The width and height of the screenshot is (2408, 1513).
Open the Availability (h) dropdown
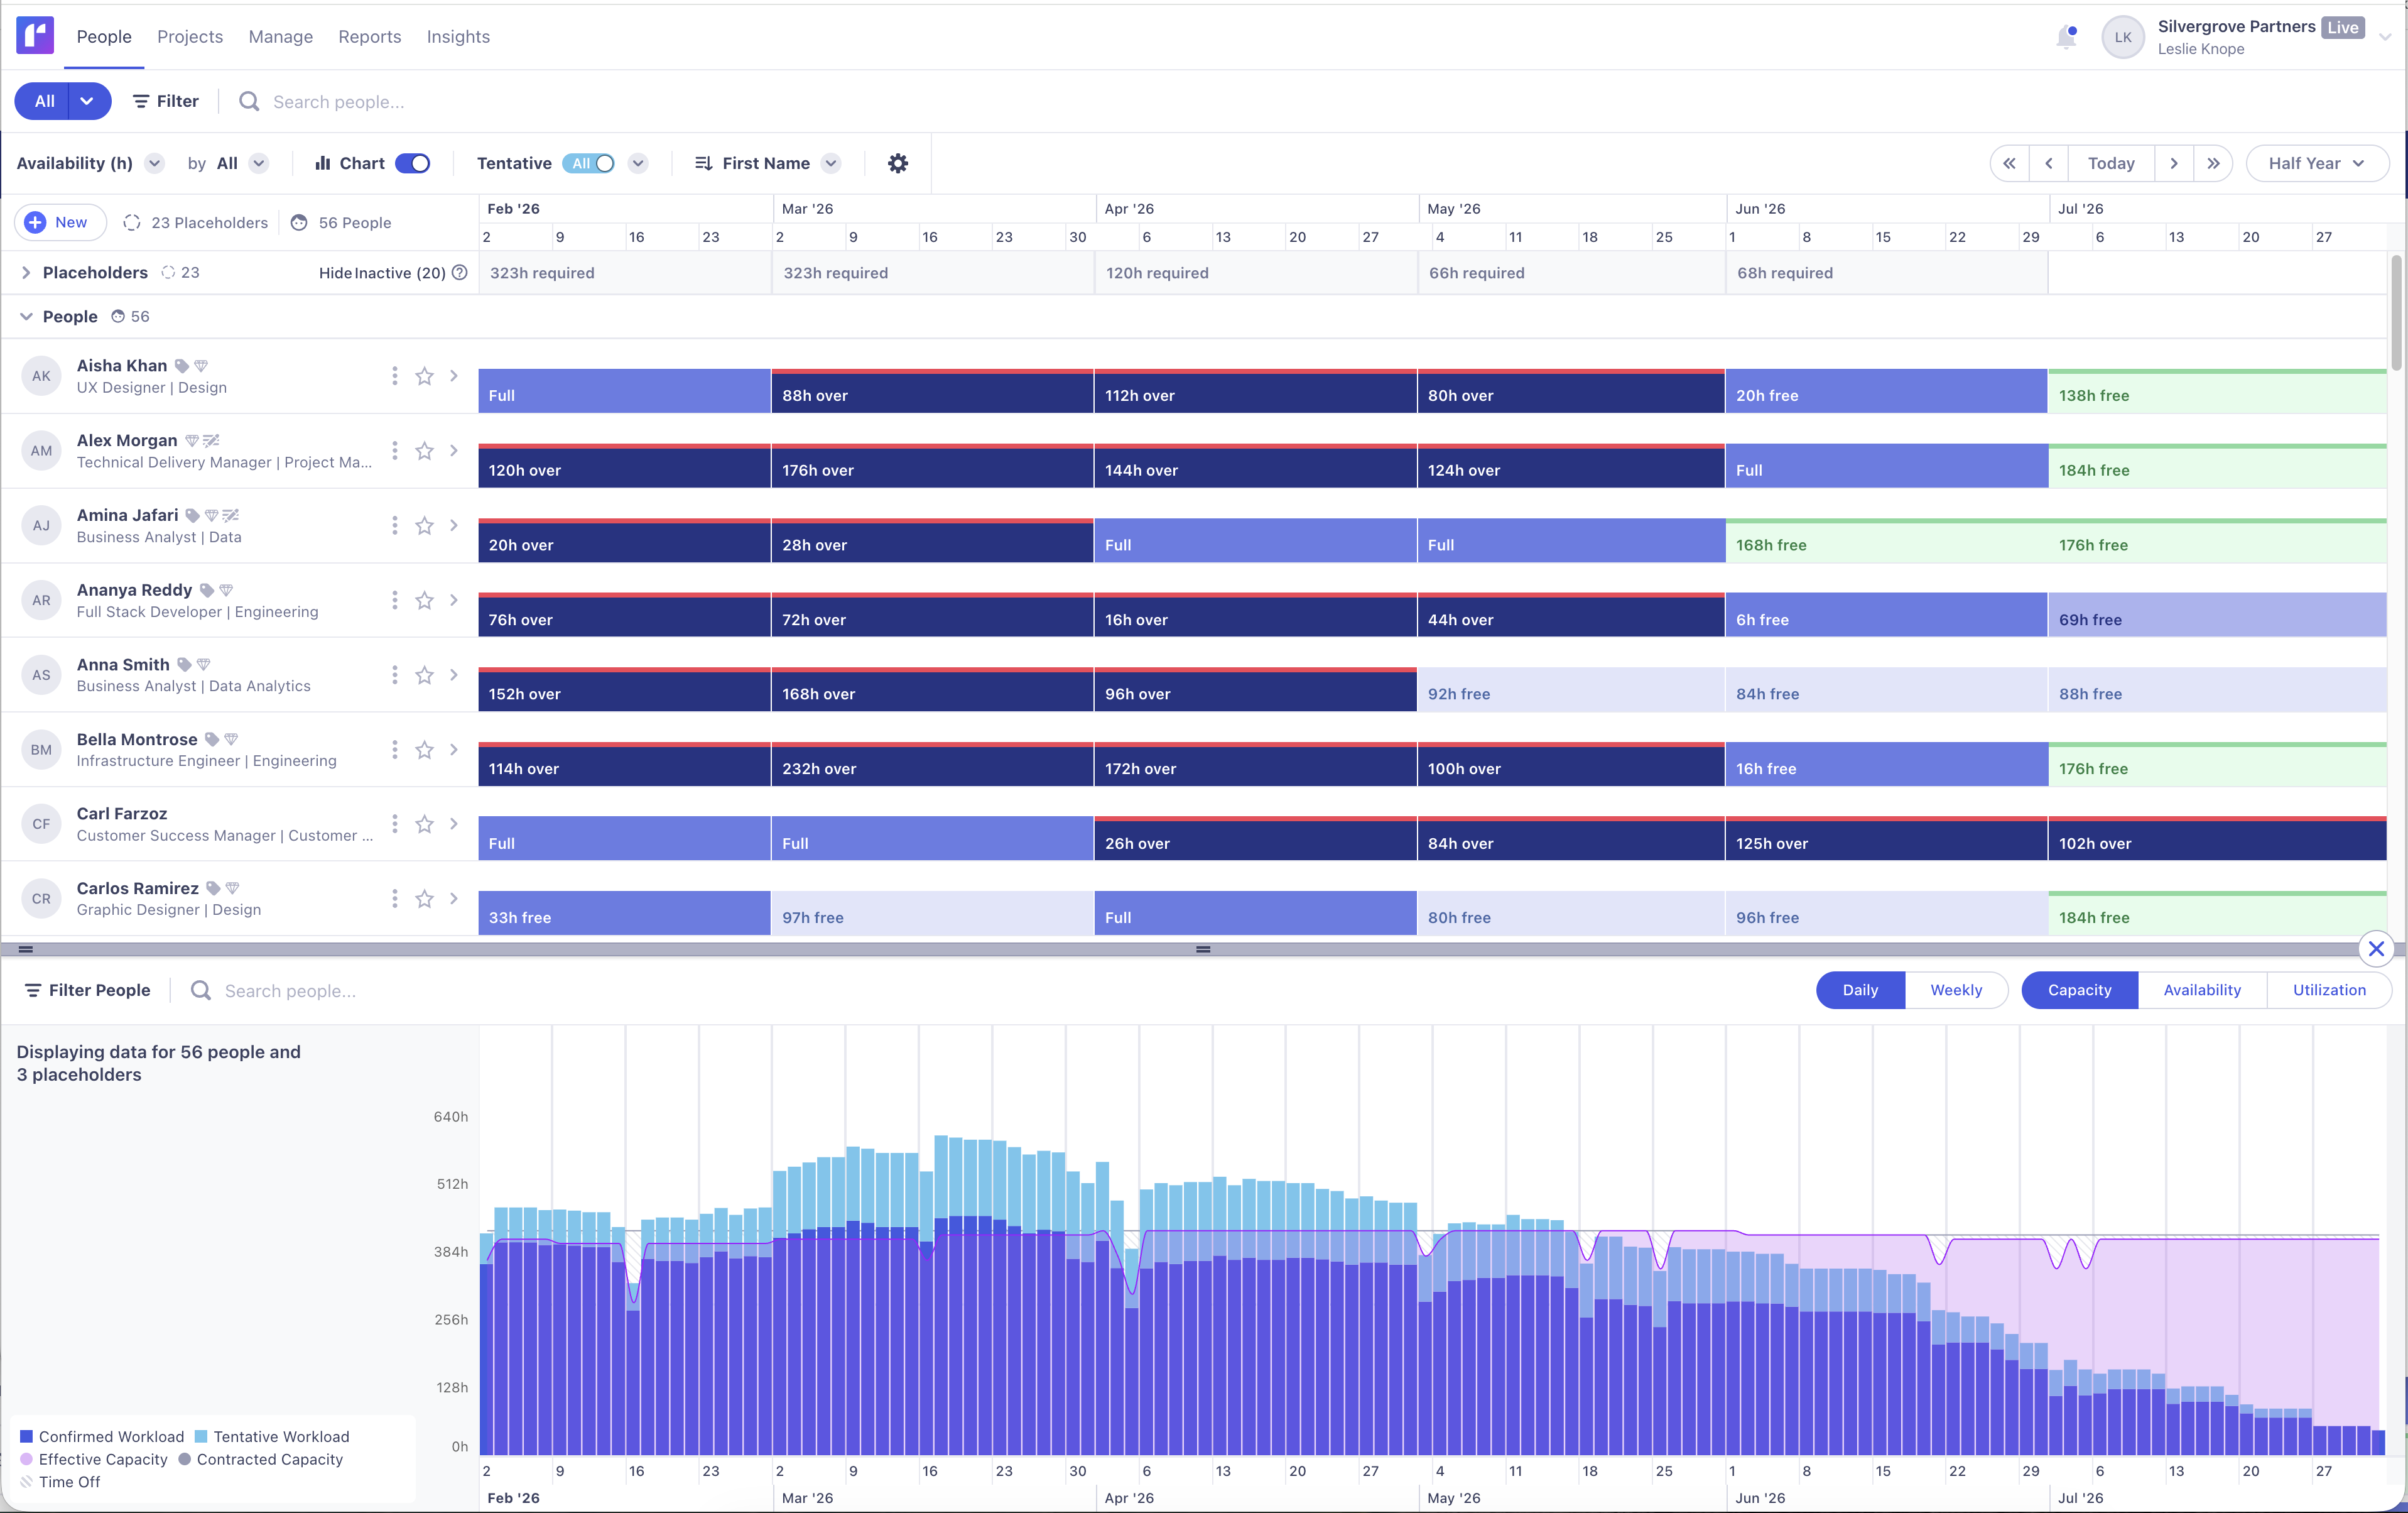point(155,163)
